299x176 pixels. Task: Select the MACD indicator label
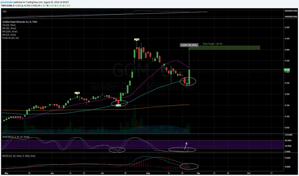(19, 156)
